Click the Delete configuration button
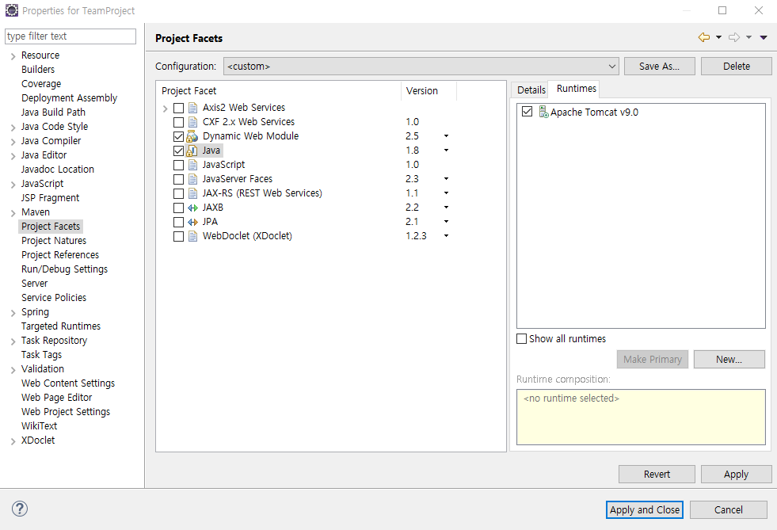777x530 pixels. pos(737,66)
